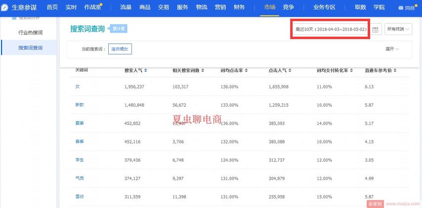Select 行业热搜词 in the sidebar

click(x=30, y=33)
